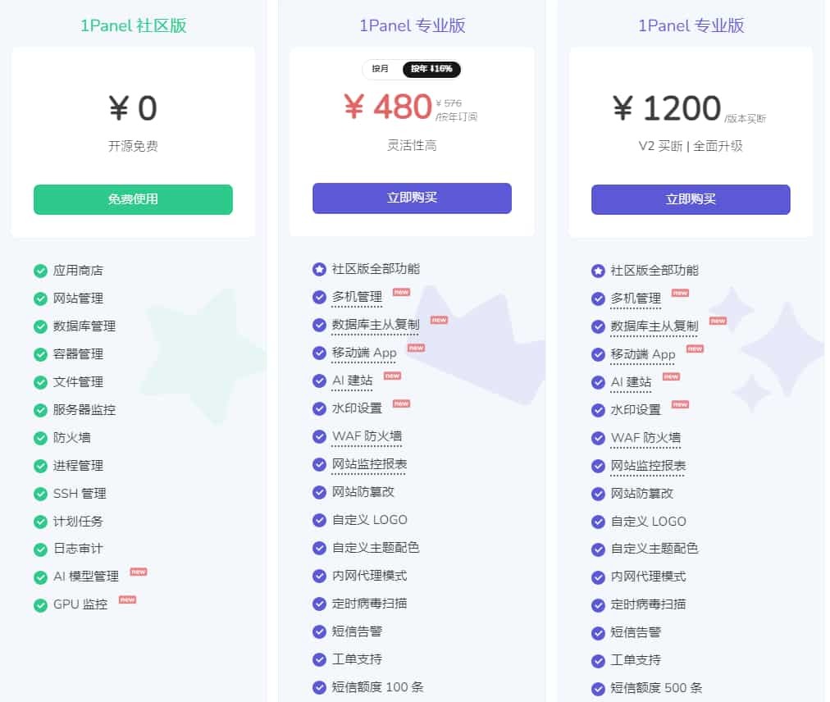This screenshot has width=830, height=702.
Task: Click 立即购买 under the ¥480 plan
Action: [412, 198]
